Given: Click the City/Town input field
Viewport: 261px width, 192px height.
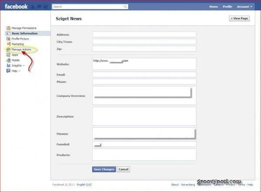Looking at the screenshot, I should tap(144, 42).
